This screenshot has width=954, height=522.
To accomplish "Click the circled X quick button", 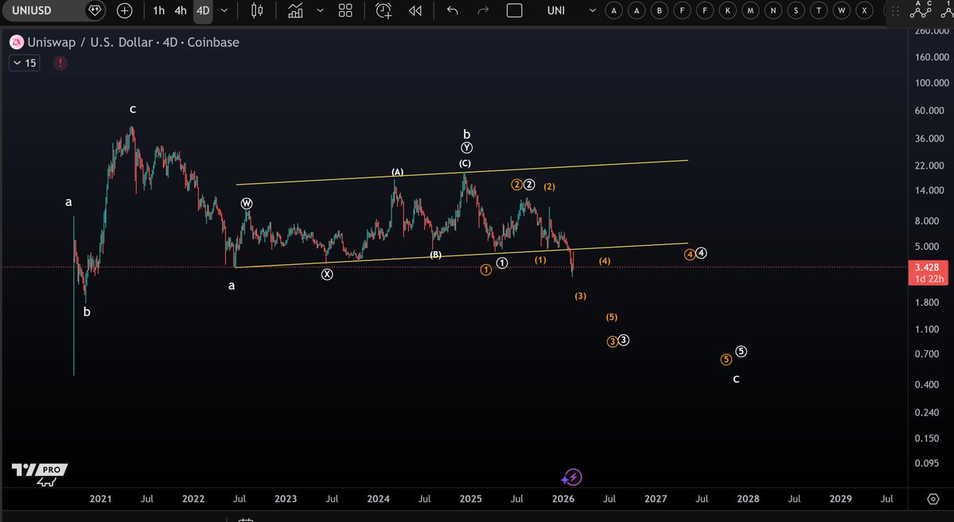I will (x=864, y=10).
